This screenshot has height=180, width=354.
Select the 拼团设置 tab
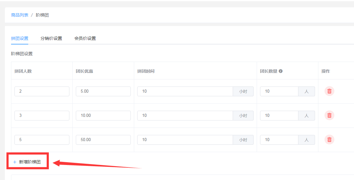(20, 38)
